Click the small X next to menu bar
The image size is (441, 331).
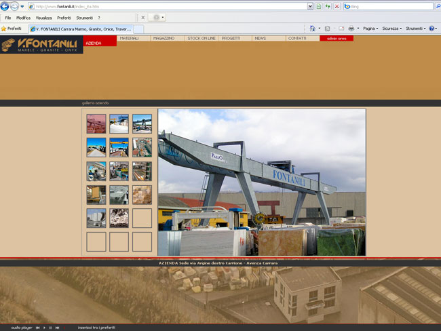point(143,18)
